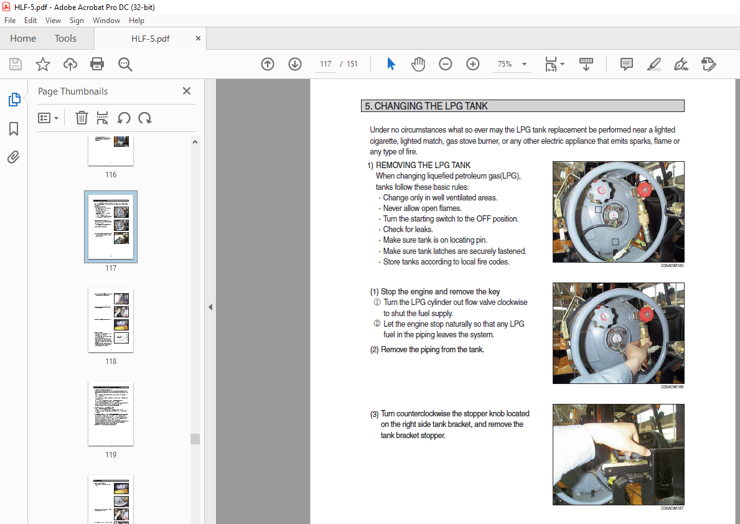Click 'Remove the piping from the tank.'

(x=433, y=349)
